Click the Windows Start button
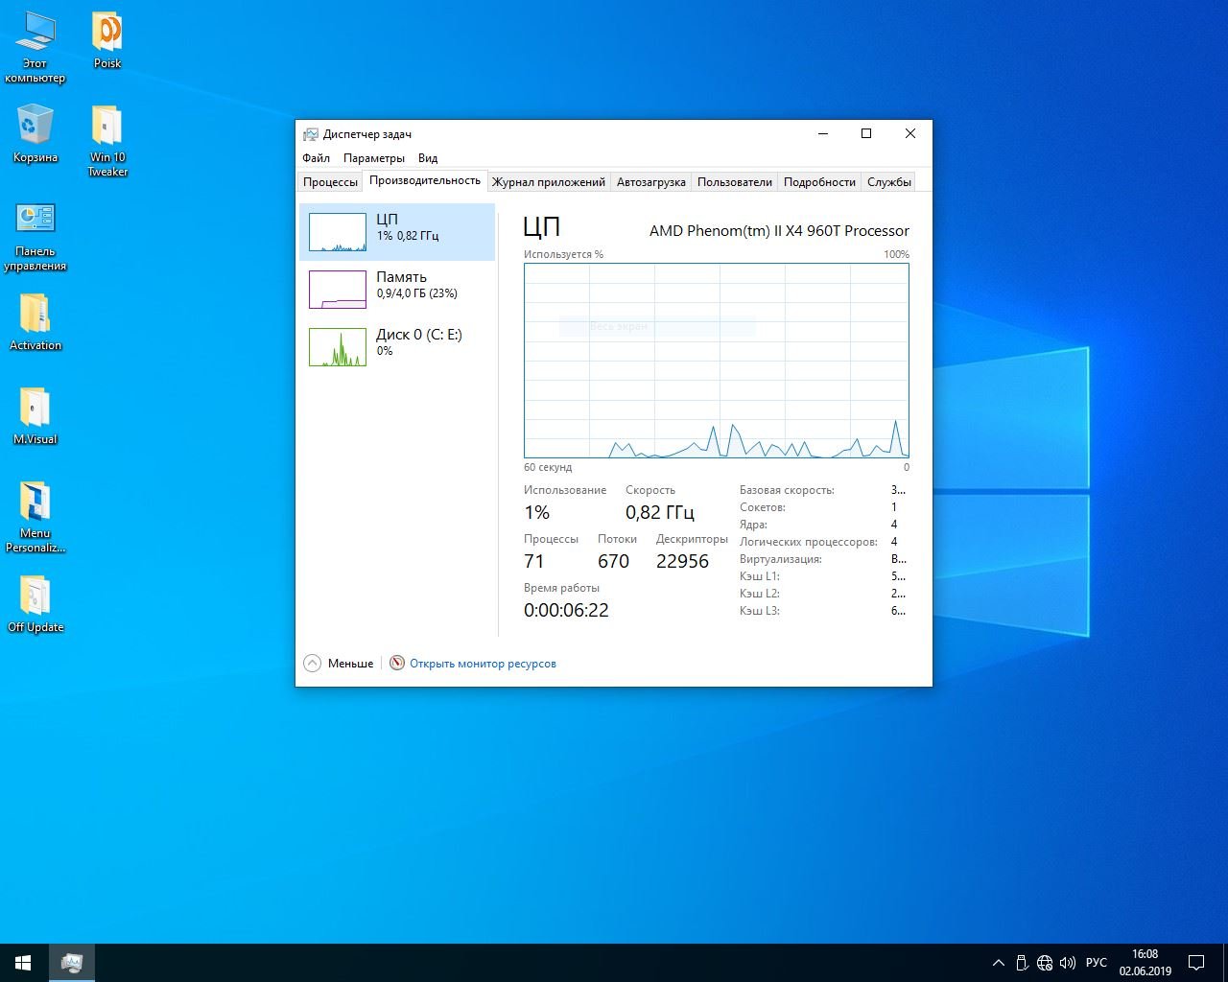The height and width of the screenshot is (982, 1228). 23,963
